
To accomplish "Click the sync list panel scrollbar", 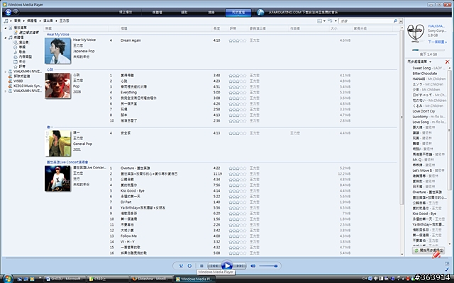I will point(450,130).
